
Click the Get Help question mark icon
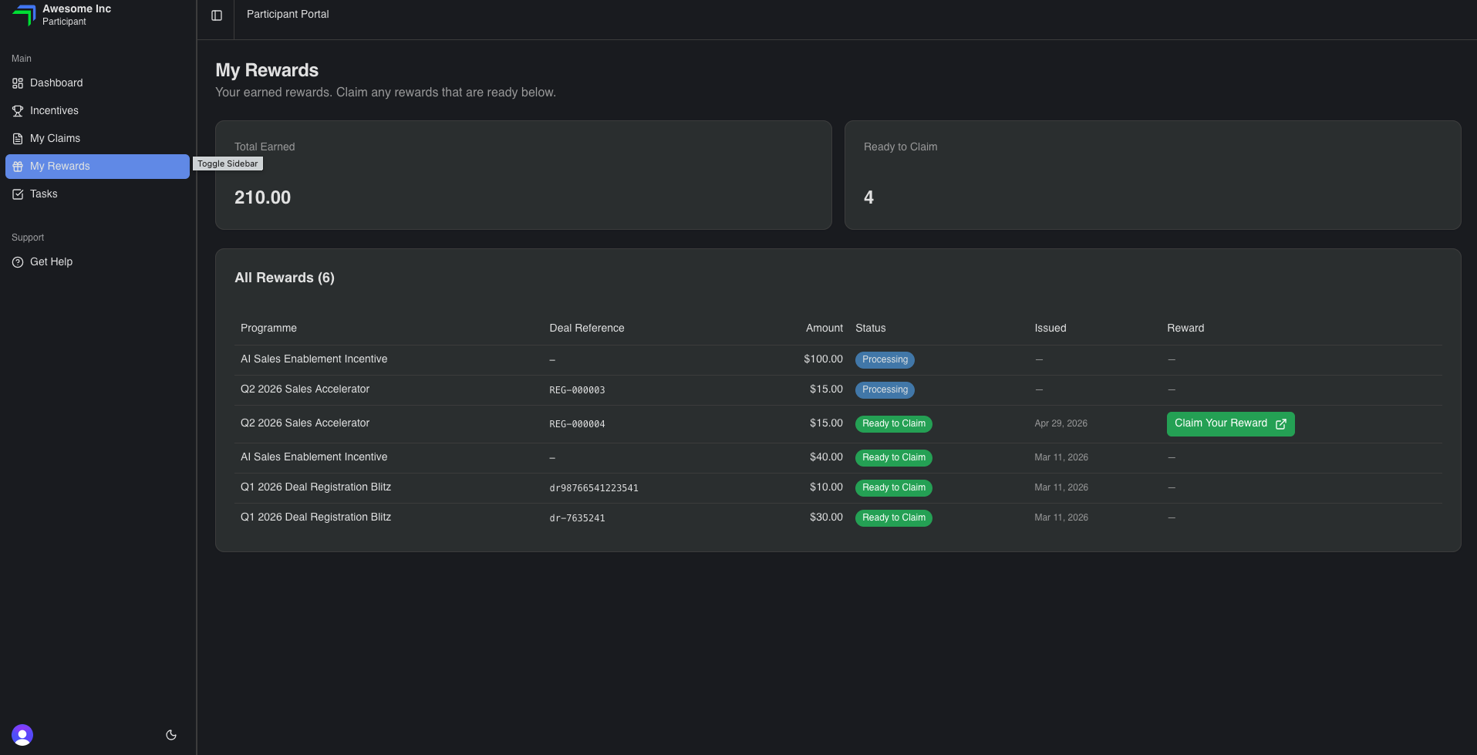pos(18,262)
